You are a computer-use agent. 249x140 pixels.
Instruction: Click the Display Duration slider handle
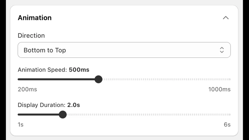63,114
